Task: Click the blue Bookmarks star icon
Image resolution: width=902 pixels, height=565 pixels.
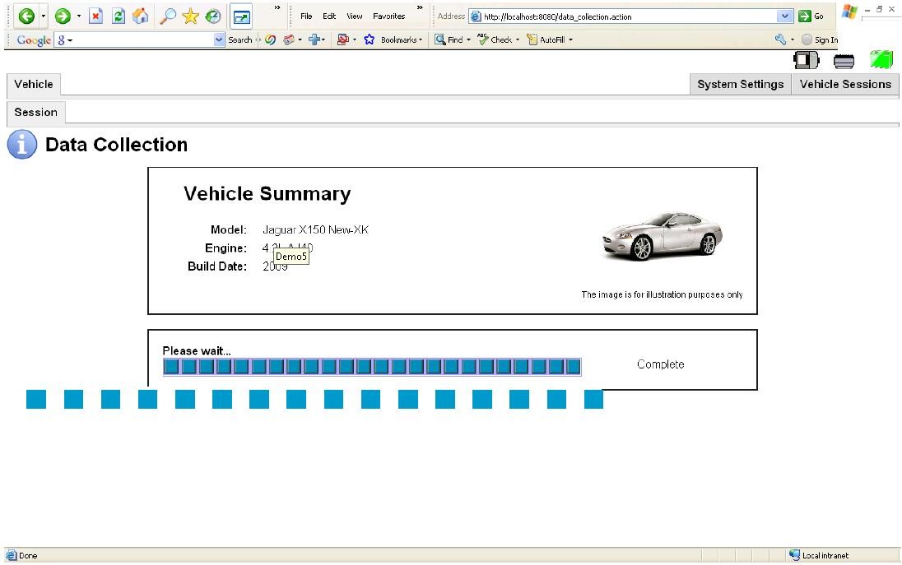Action: tap(370, 39)
